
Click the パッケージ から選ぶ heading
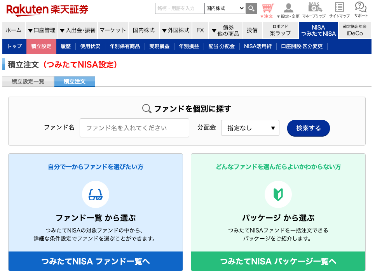click(278, 218)
